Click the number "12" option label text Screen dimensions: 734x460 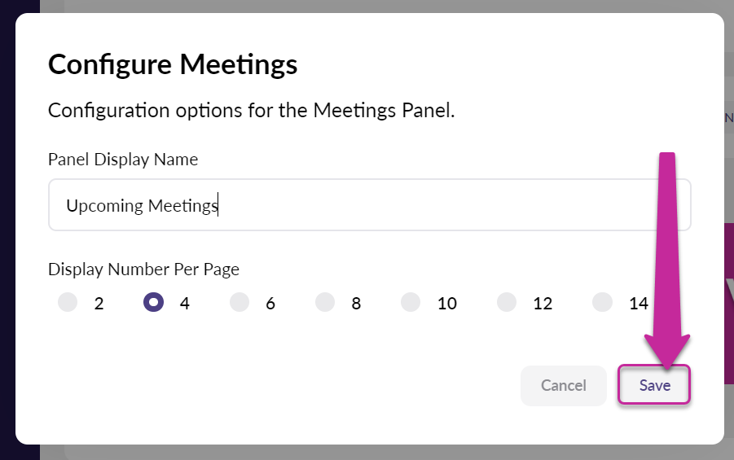tap(543, 304)
